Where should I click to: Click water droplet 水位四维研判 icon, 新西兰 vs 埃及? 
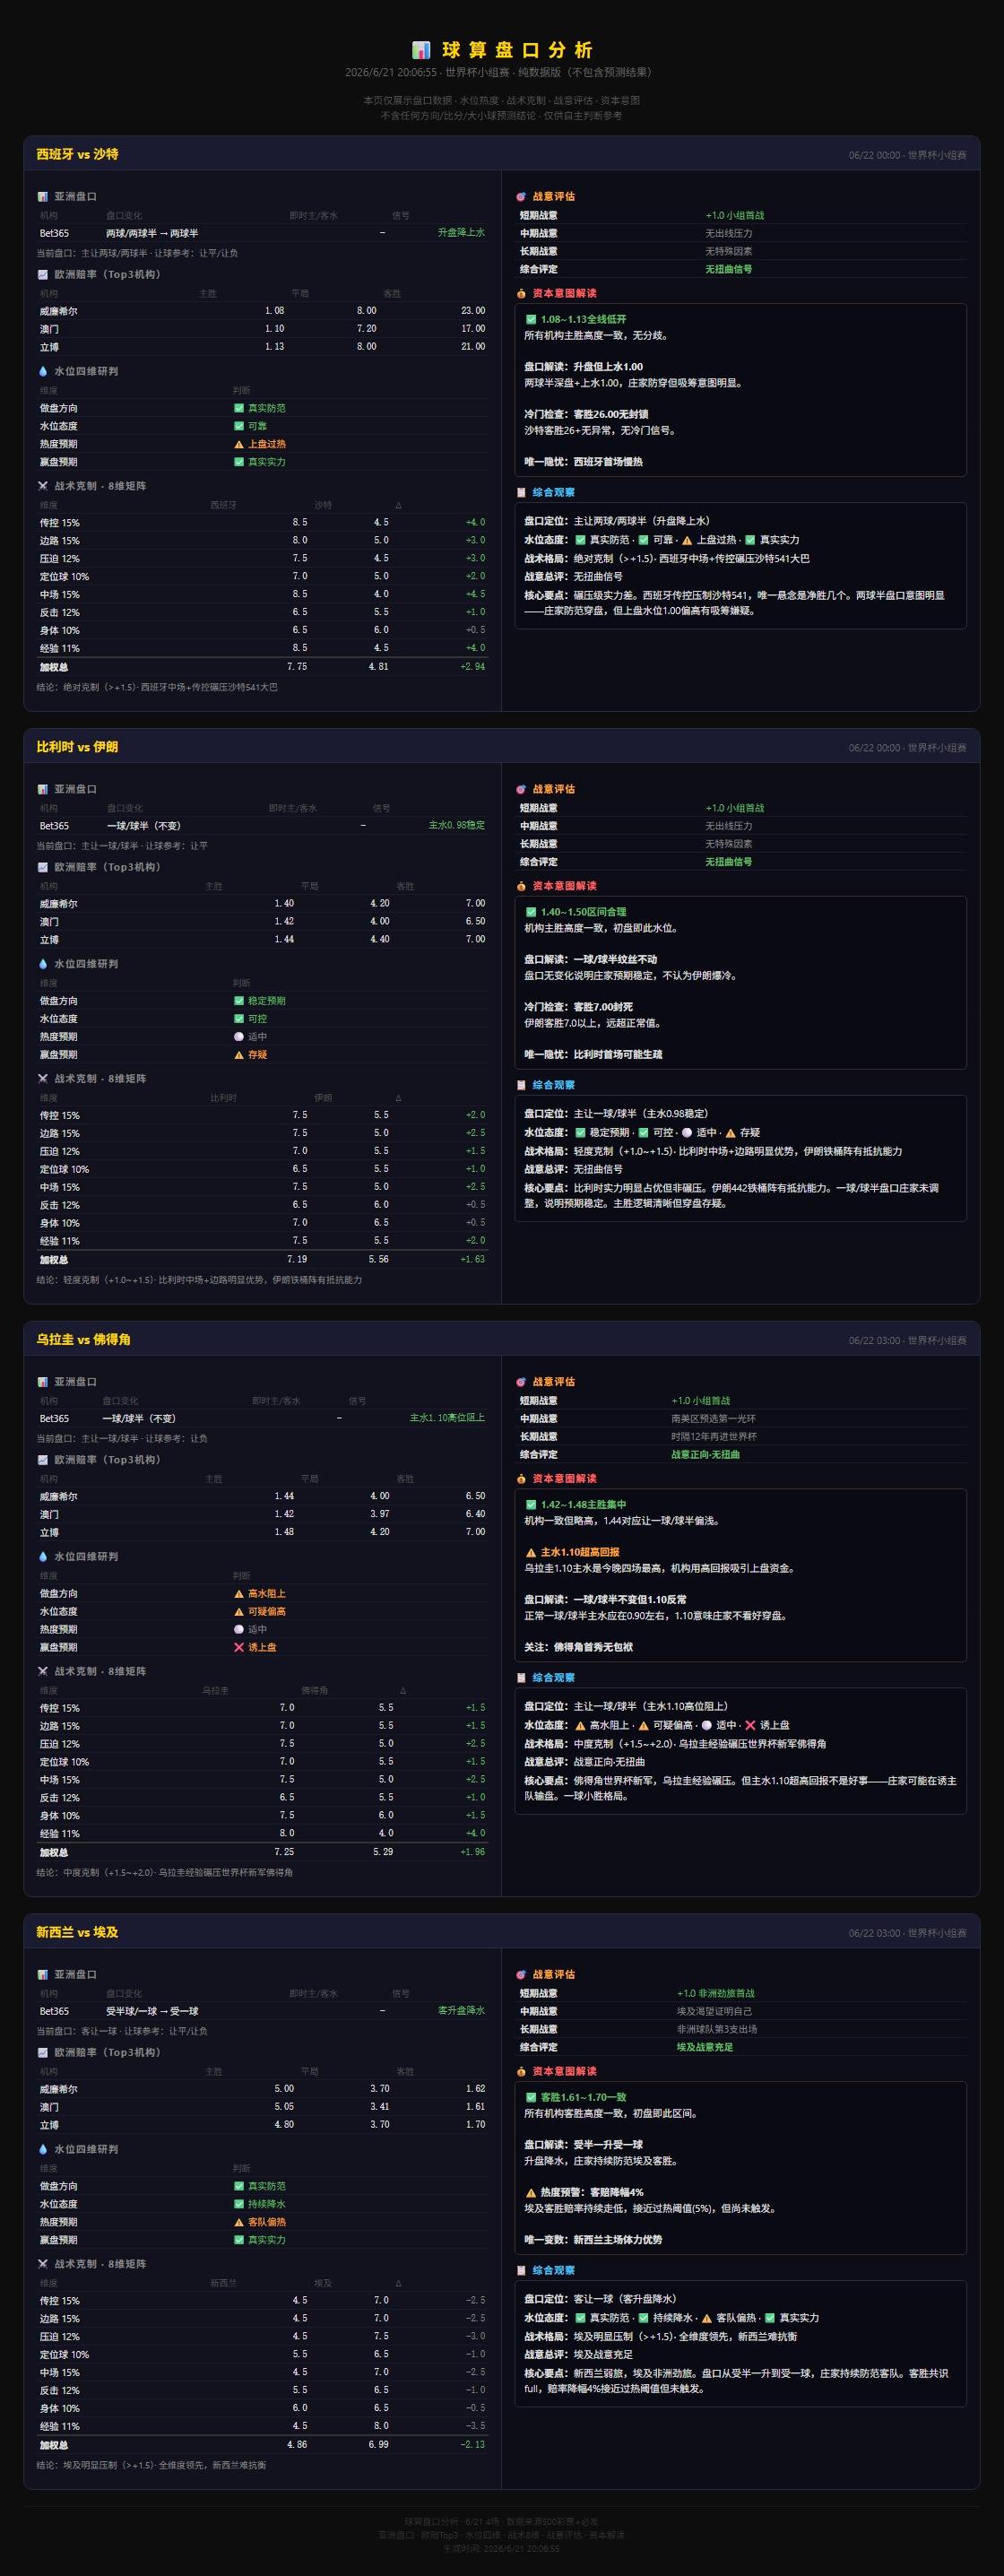tap(42, 2150)
